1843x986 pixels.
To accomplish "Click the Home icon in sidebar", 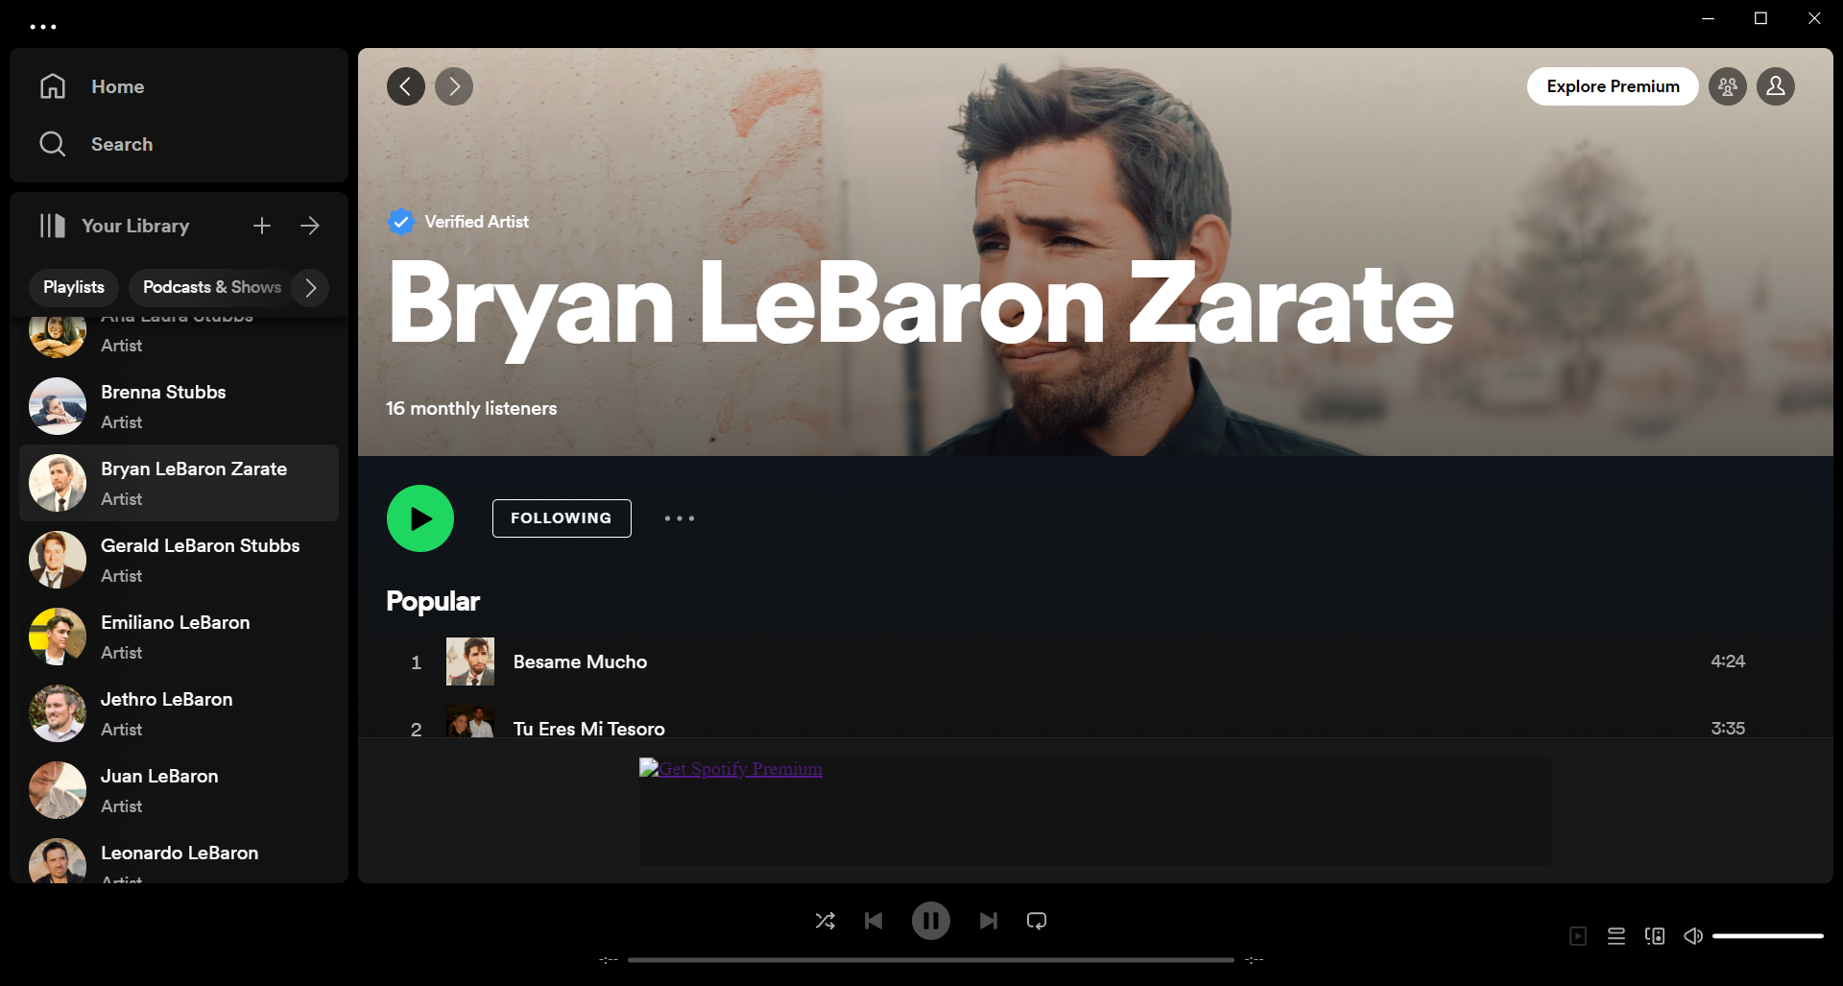I will [53, 86].
